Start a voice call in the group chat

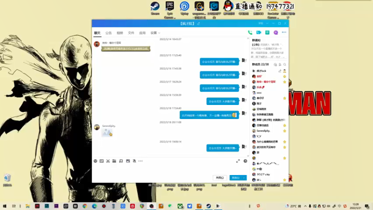pyautogui.click(x=250, y=32)
